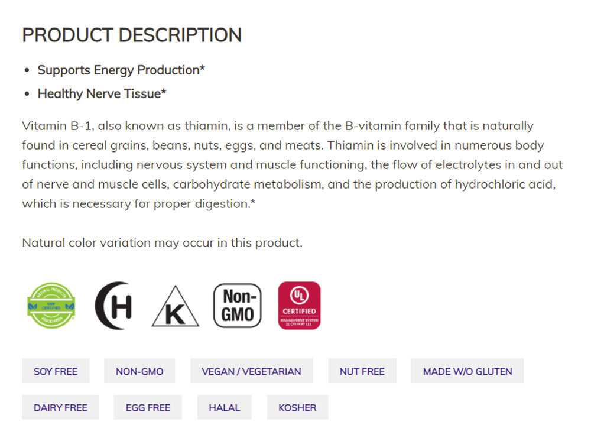This screenshot has height=441, width=591.
Task: Choose the HALAL tag button
Action: [224, 407]
